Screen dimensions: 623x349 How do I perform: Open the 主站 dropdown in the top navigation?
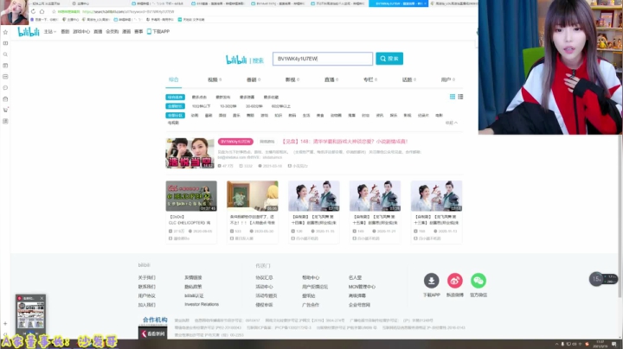tap(49, 32)
